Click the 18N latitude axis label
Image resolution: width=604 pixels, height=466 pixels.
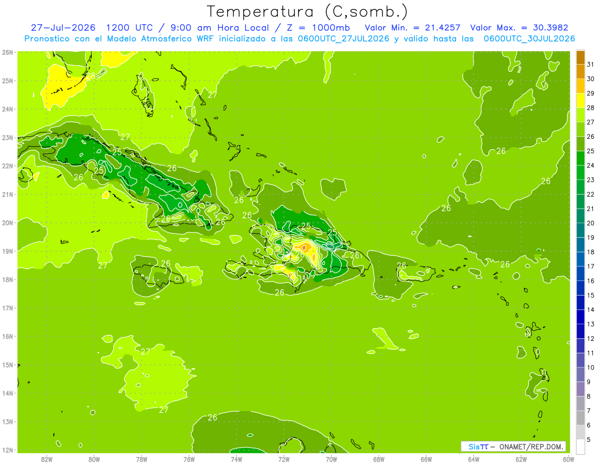(8, 279)
